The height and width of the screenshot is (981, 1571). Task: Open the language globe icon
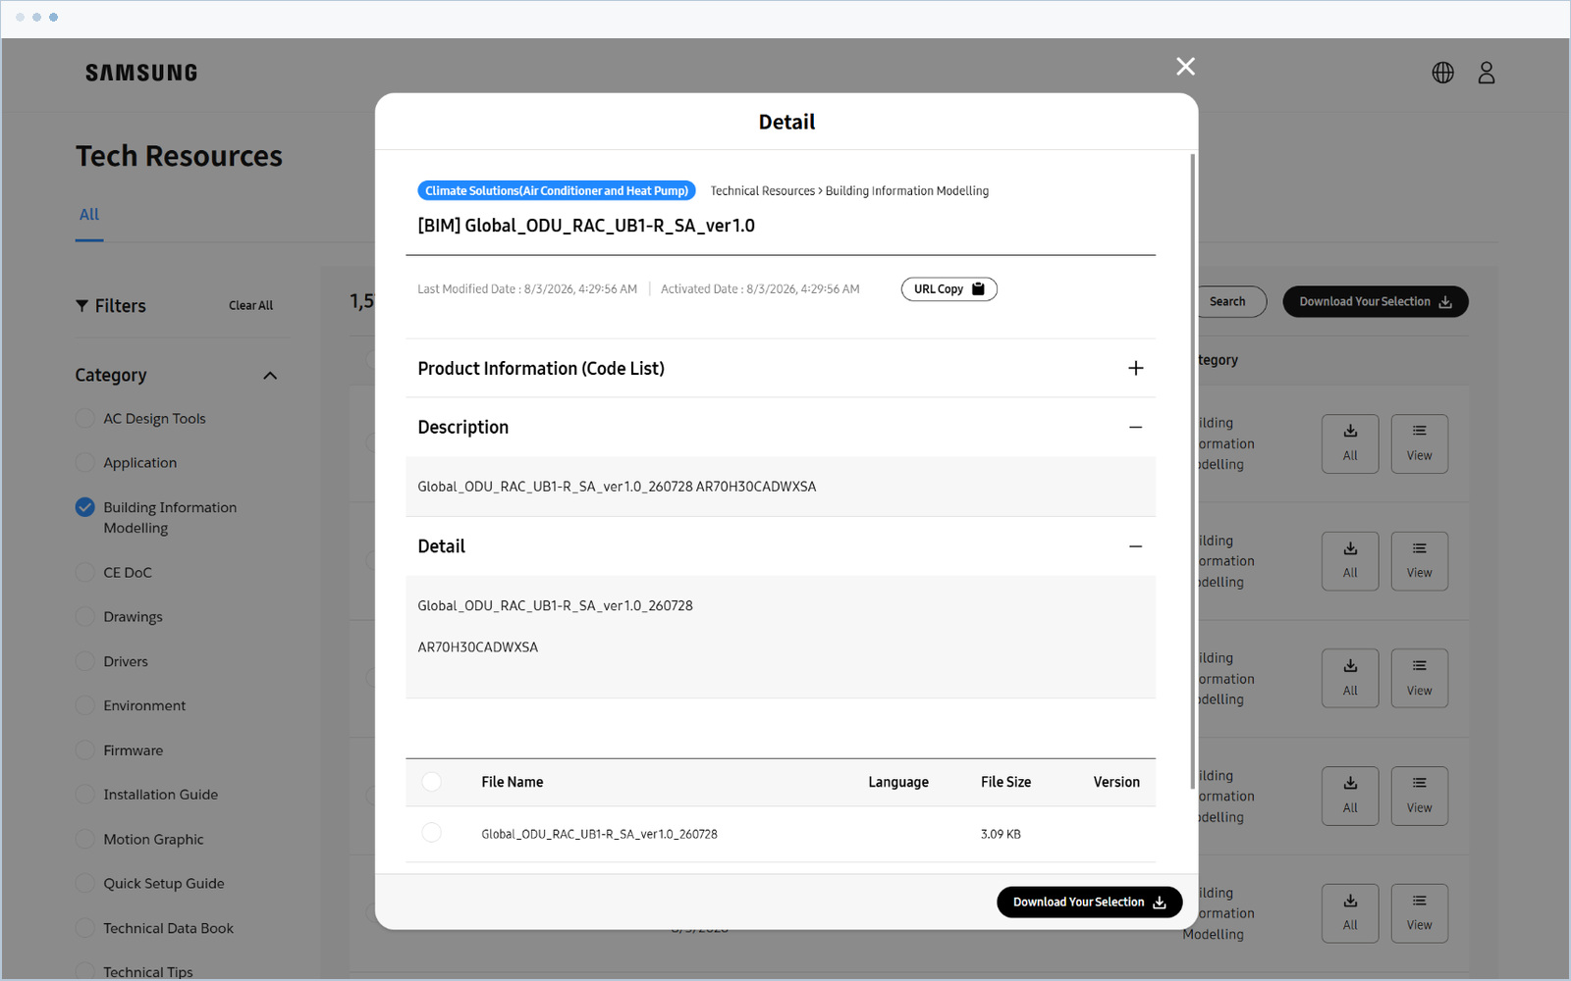1442,73
